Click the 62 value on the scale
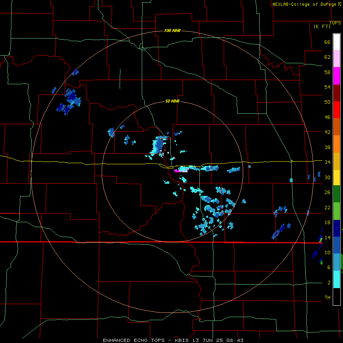The image size is (343, 343). click(327, 57)
